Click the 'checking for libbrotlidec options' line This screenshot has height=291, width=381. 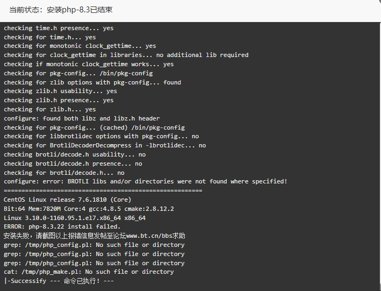click(101, 136)
